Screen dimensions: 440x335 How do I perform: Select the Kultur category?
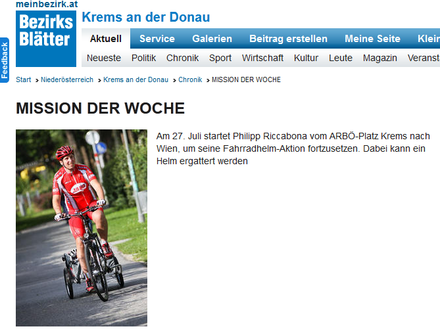coord(306,58)
